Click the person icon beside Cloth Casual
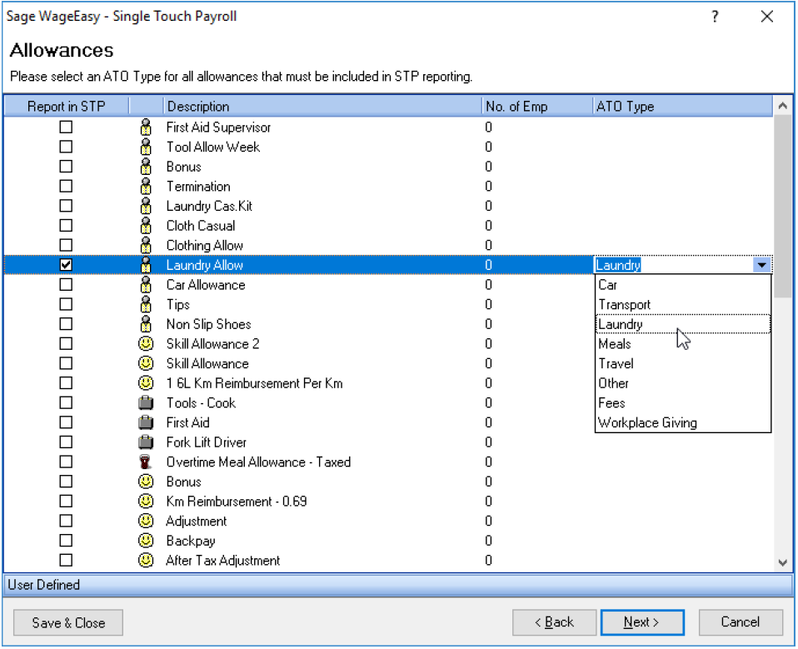Viewport: 798px width, 649px height. [x=146, y=226]
